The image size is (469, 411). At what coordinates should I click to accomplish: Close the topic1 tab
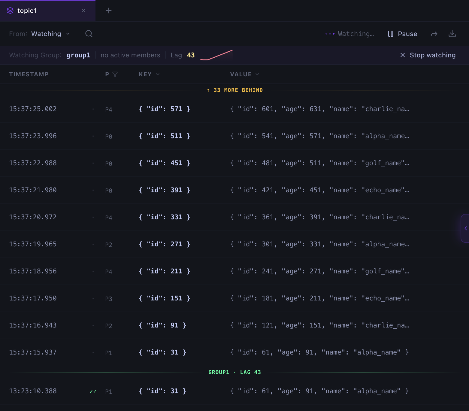83,11
